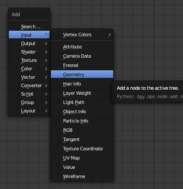The height and width of the screenshot is (189, 183).
Task: Open the Texture submenu
Action: [29, 60]
